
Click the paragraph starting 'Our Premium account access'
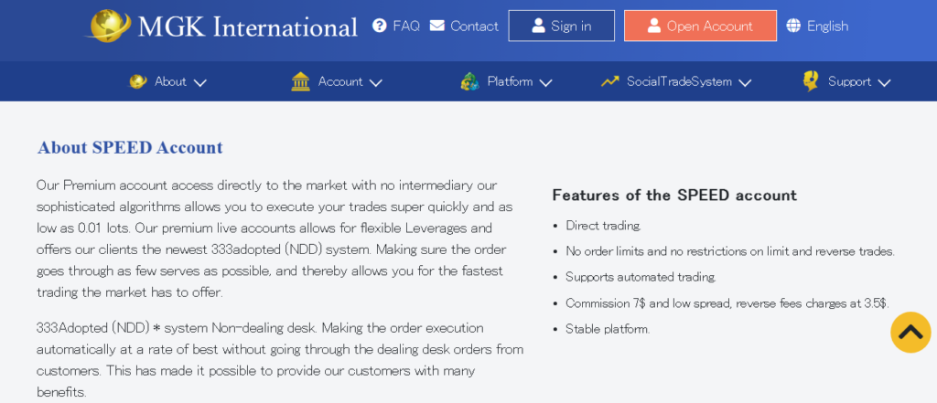275,239
